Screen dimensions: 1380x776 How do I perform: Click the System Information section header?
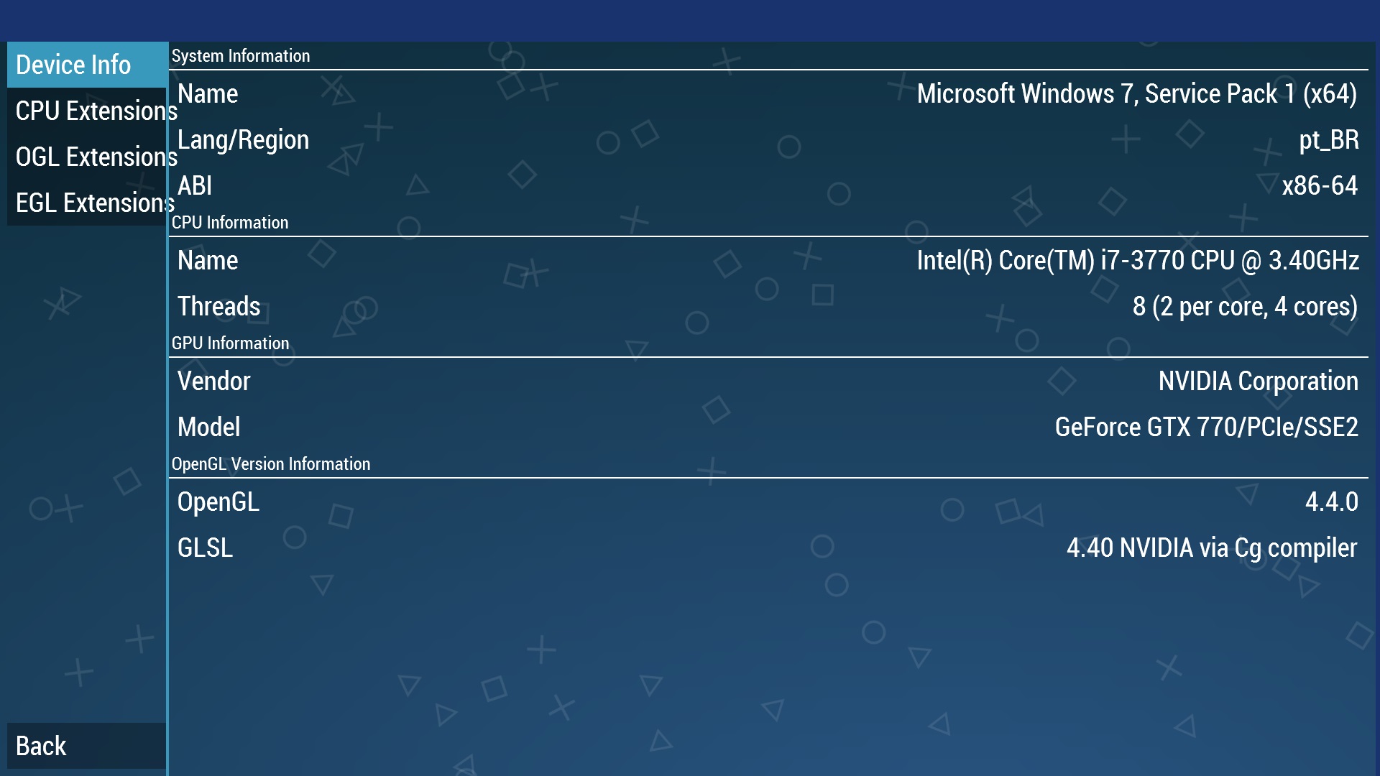click(x=241, y=56)
